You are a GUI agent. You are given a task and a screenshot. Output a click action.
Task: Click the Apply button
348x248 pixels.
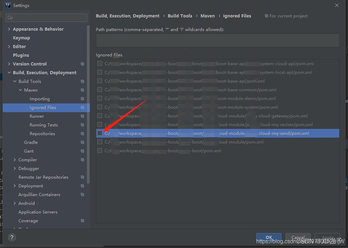(327, 237)
